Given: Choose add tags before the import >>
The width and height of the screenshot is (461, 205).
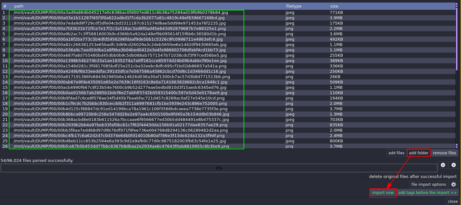Looking at the screenshot, I should click(x=427, y=193).
